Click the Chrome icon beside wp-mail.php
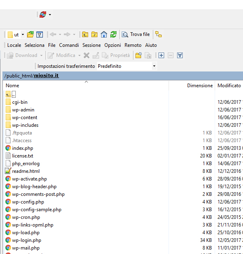 point(8,248)
